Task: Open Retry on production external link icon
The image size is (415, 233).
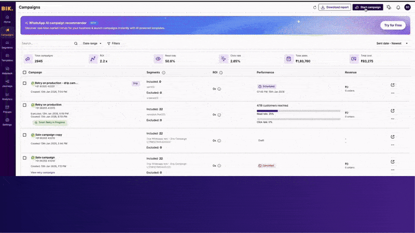Action: coord(393,111)
